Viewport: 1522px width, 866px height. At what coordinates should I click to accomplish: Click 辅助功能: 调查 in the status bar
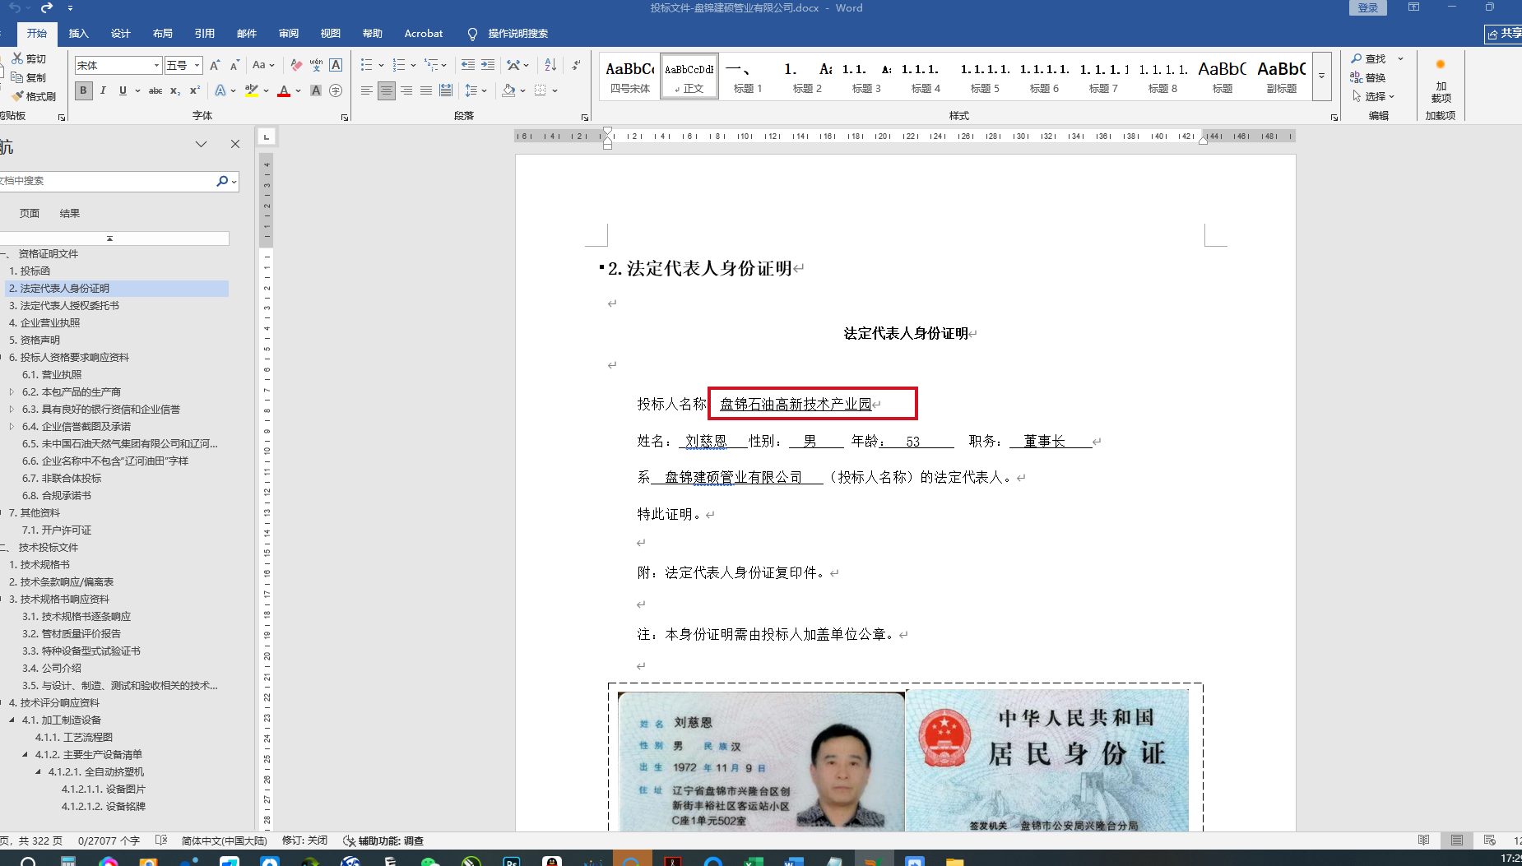click(x=383, y=841)
